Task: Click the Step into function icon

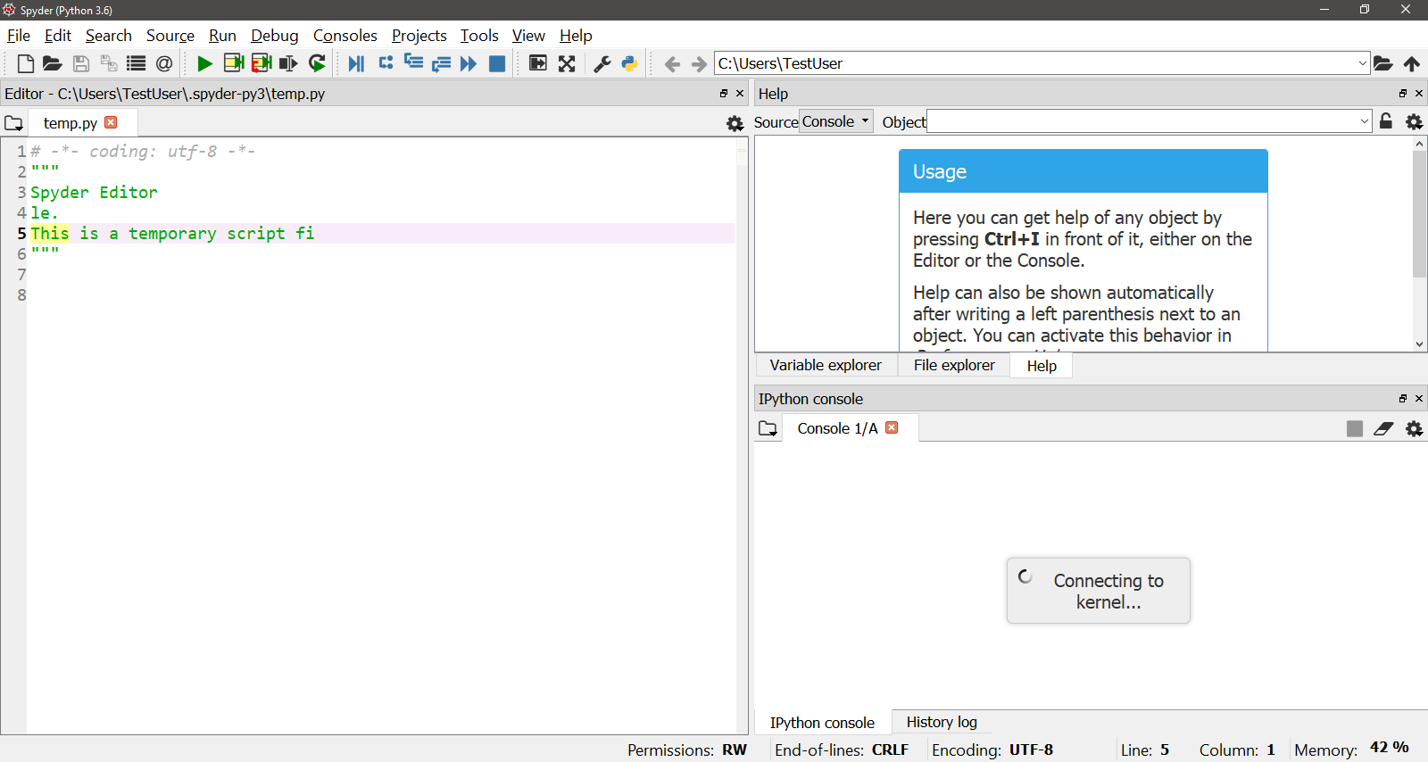Action: pos(413,62)
